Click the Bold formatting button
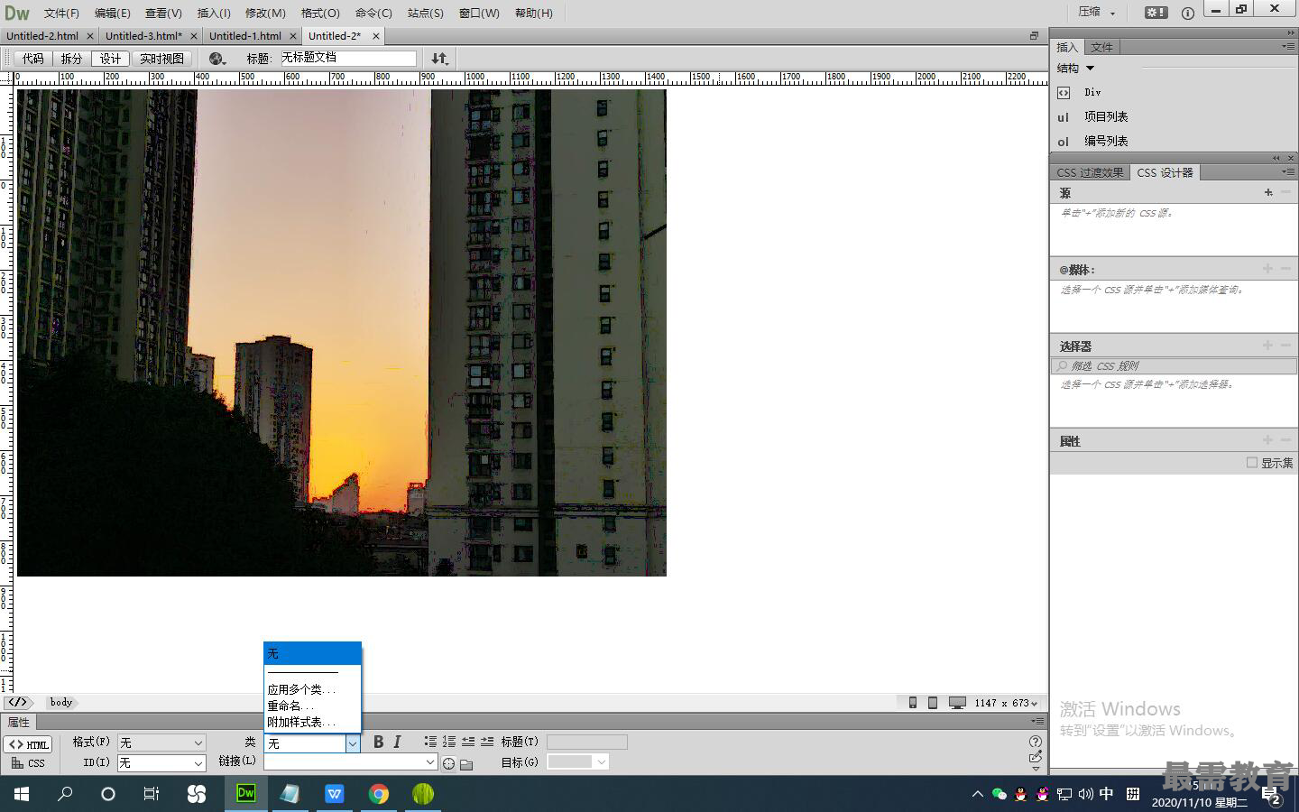Image resolution: width=1299 pixels, height=812 pixels. (x=379, y=742)
